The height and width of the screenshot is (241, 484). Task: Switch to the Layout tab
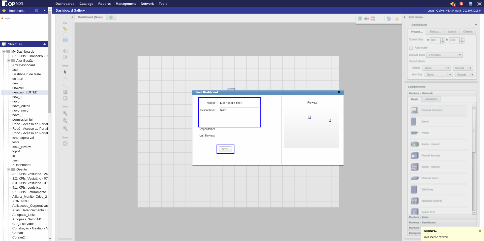pos(452,32)
